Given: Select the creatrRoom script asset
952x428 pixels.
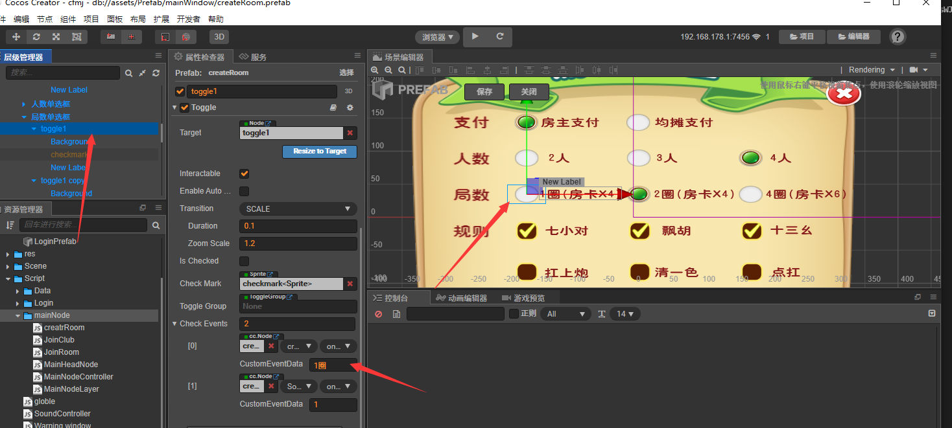Looking at the screenshot, I should (x=64, y=328).
